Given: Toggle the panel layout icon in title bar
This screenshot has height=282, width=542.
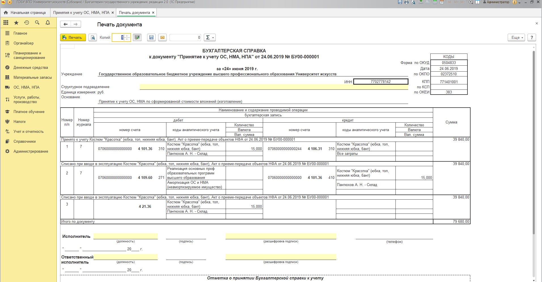Looking at the screenshot, I should [477, 2].
